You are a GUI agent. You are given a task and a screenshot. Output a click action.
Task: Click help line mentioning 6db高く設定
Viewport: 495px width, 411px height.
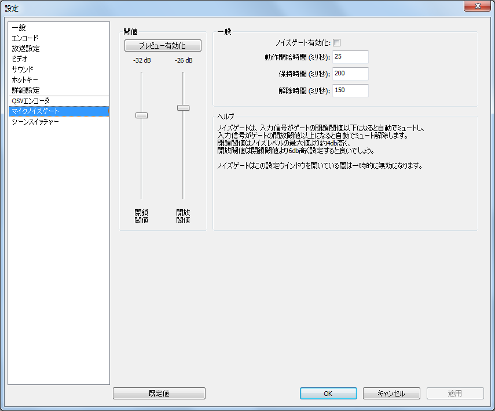tap(296, 151)
